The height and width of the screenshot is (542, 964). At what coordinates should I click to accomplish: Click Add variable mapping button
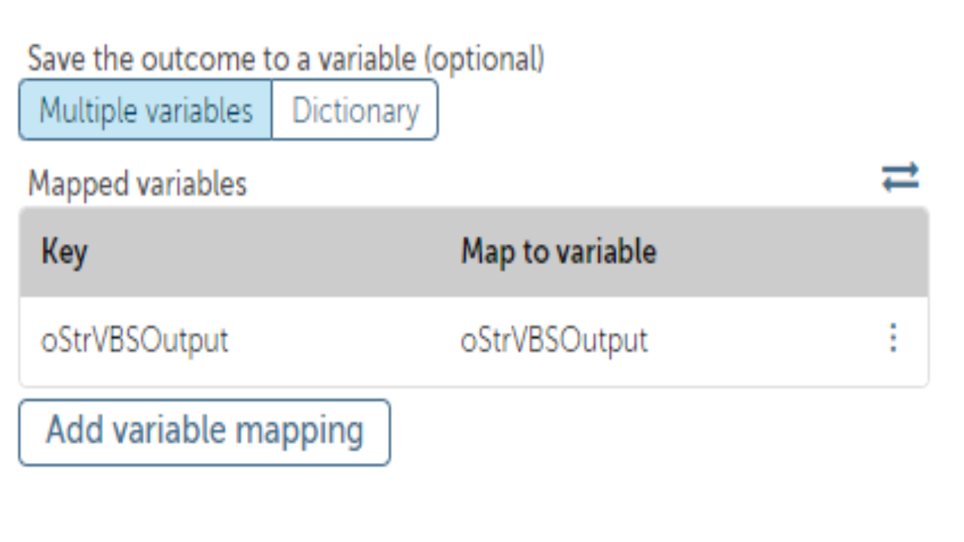204,432
